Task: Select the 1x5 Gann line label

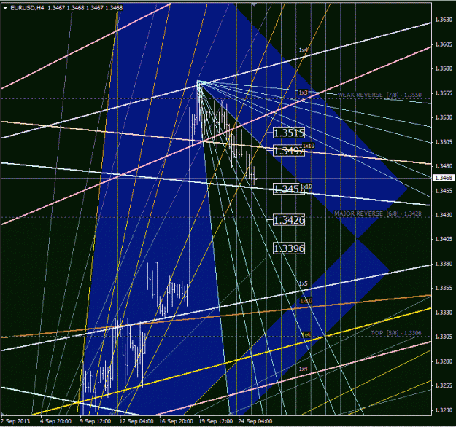Action: (x=303, y=283)
